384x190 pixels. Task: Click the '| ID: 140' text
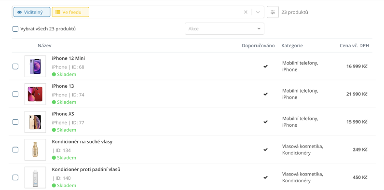[61, 178]
